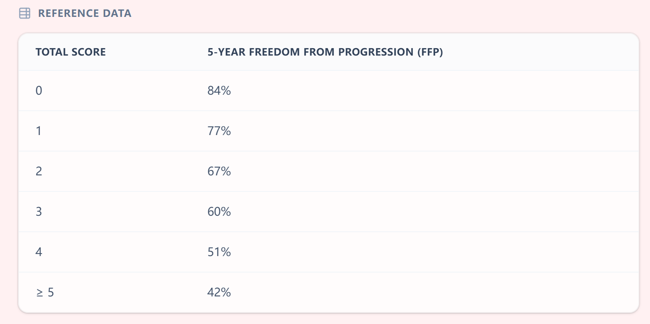The width and height of the screenshot is (650, 324).
Task: Select the total score 3 cell
Action: tap(39, 212)
